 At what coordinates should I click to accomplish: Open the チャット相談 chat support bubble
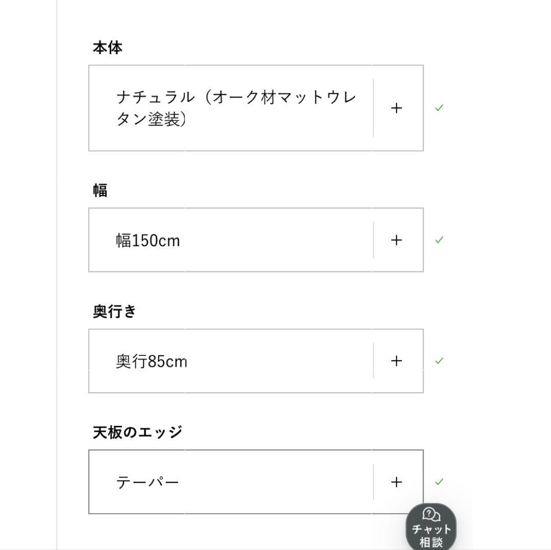(x=430, y=527)
